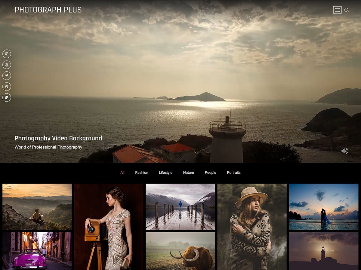Visit the Dribbble profile icon
The height and width of the screenshot is (270, 361).
pyautogui.click(x=7, y=87)
